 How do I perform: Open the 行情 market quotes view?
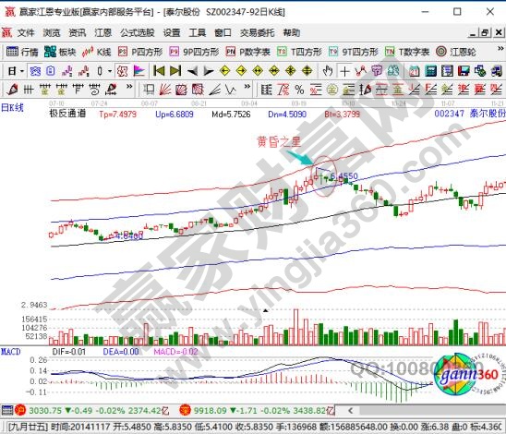point(22,52)
